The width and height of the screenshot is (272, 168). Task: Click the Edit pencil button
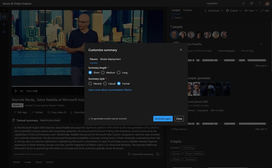265,11
